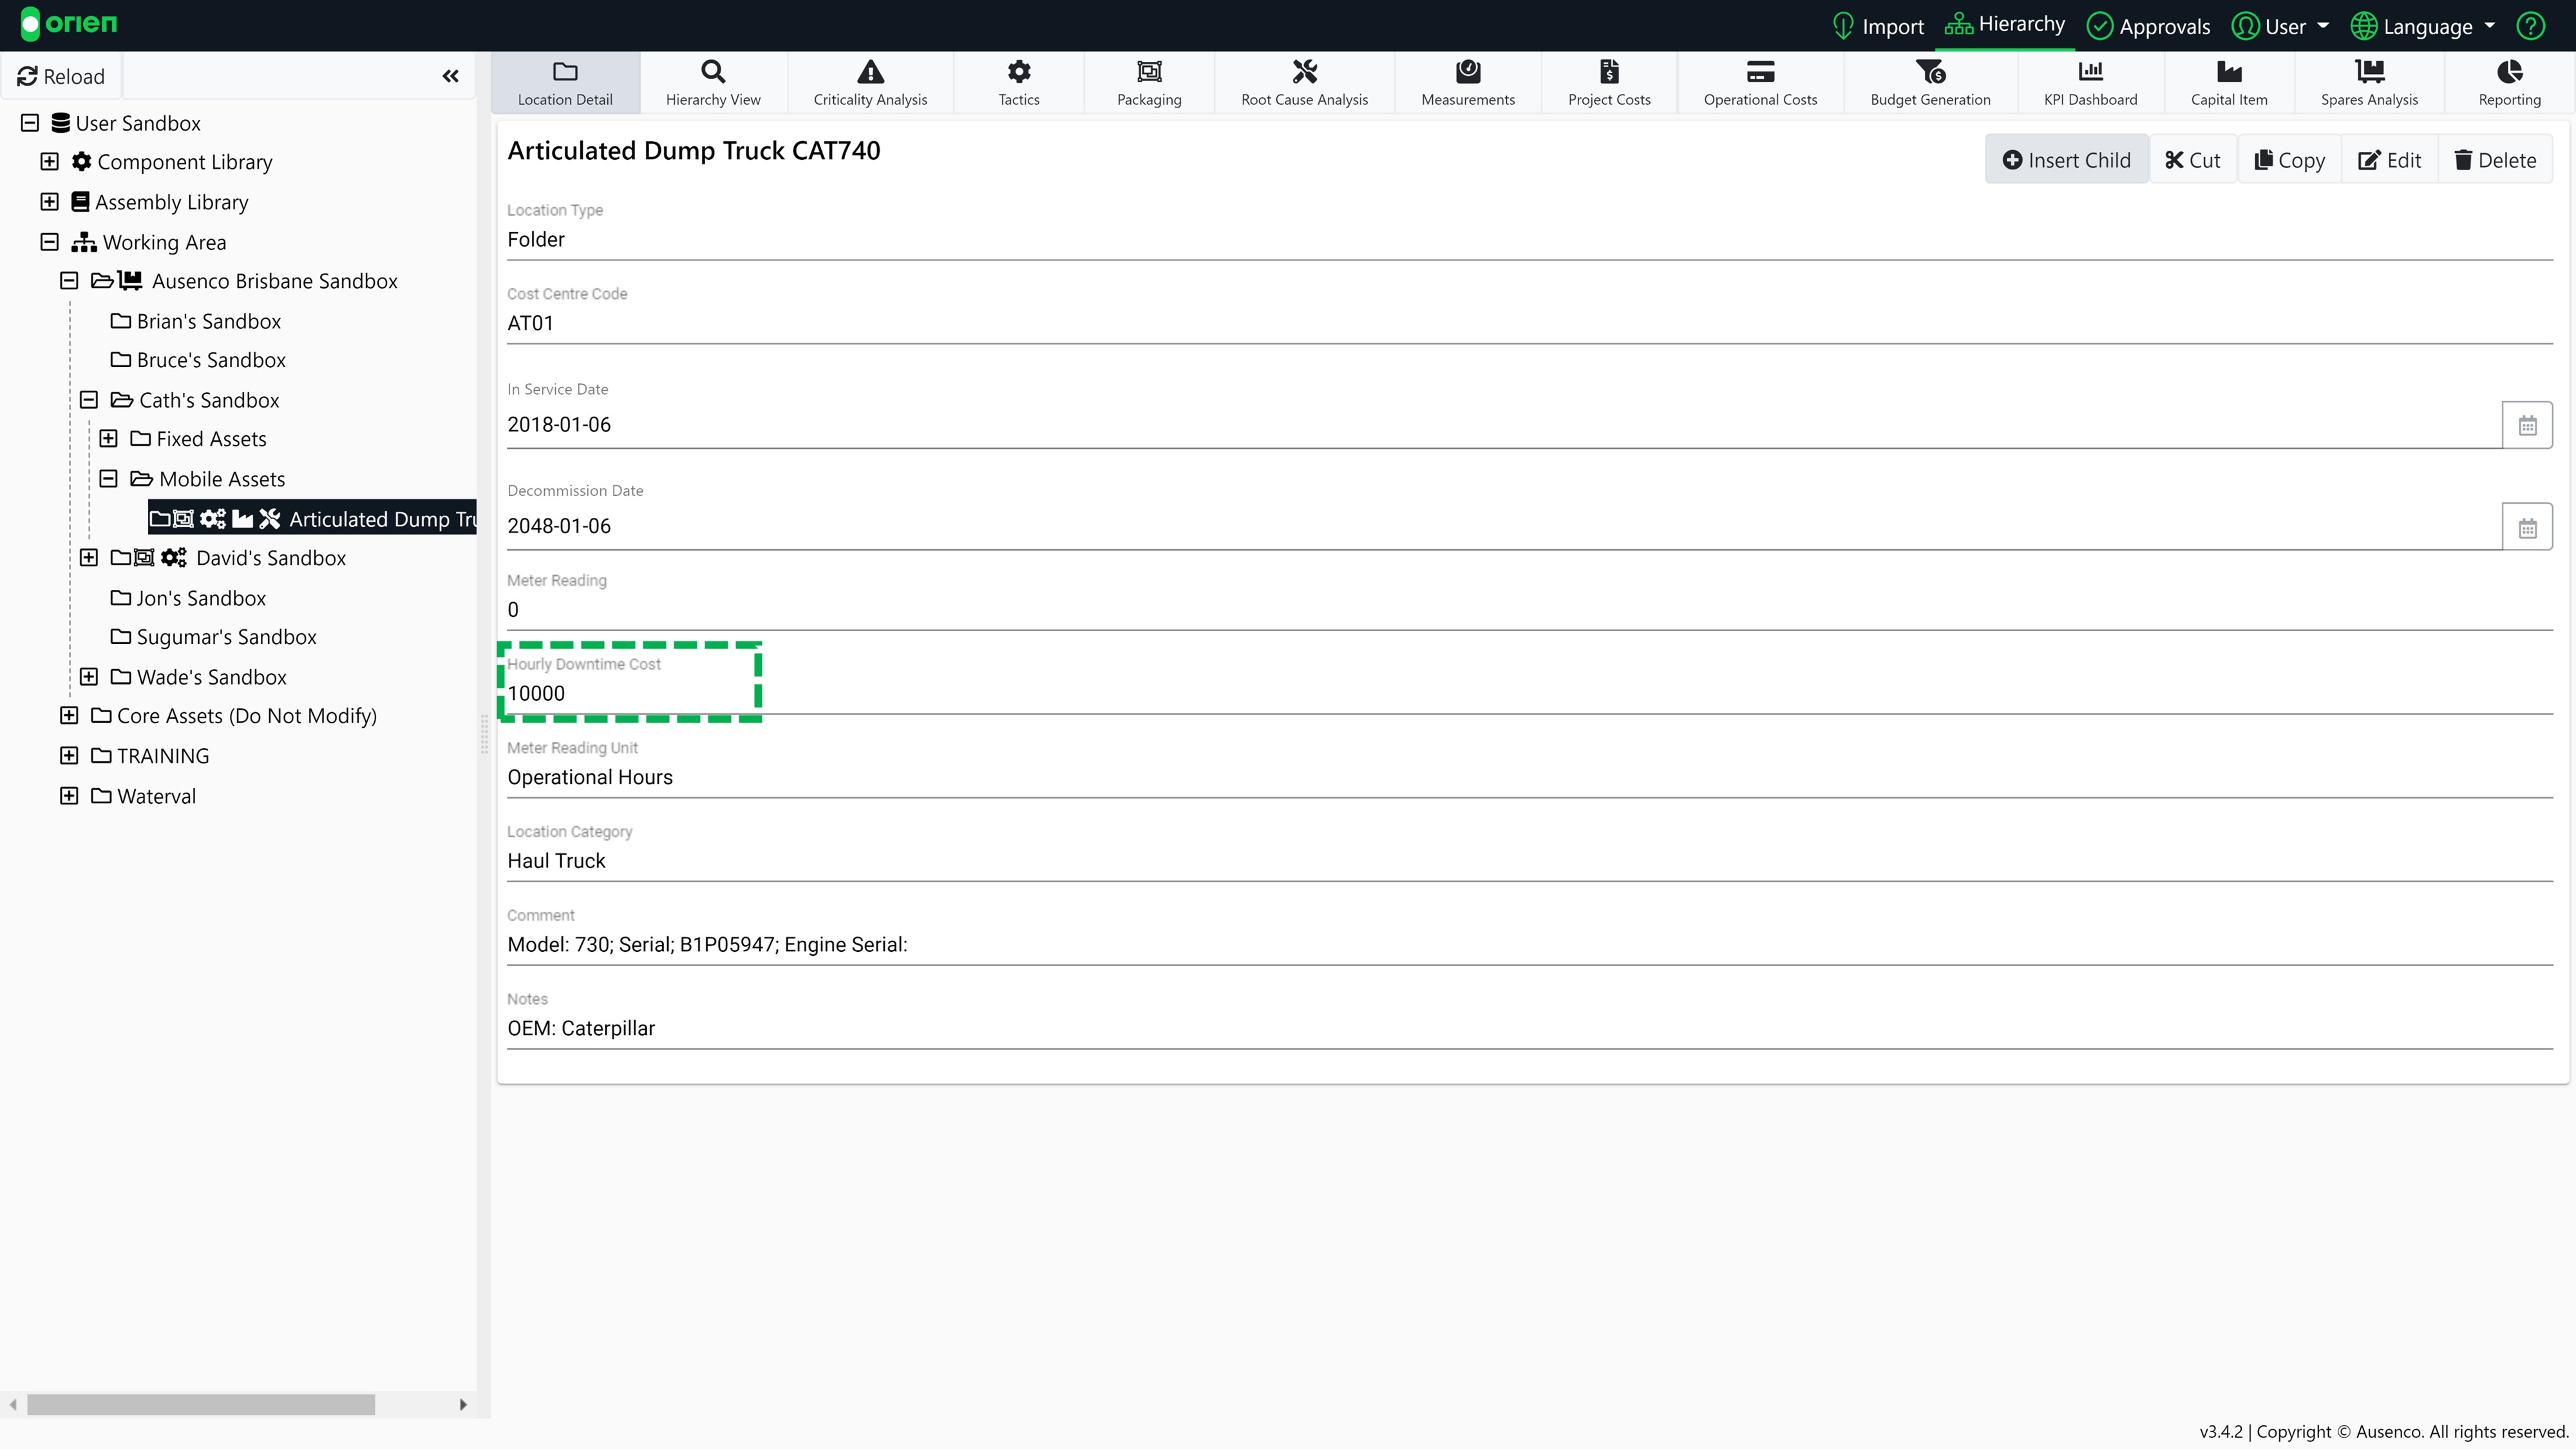This screenshot has width=2576, height=1449.
Task: Open the KPI Dashboard chart icon
Action: pos(2090,72)
